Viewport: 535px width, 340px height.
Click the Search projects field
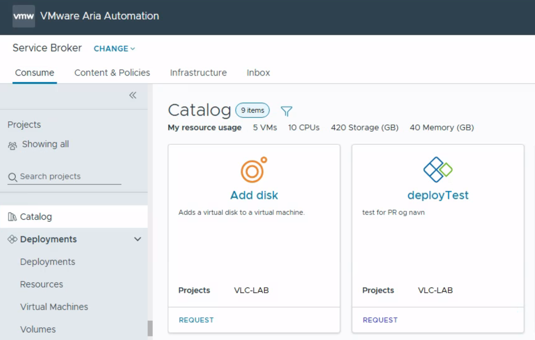[64, 177]
